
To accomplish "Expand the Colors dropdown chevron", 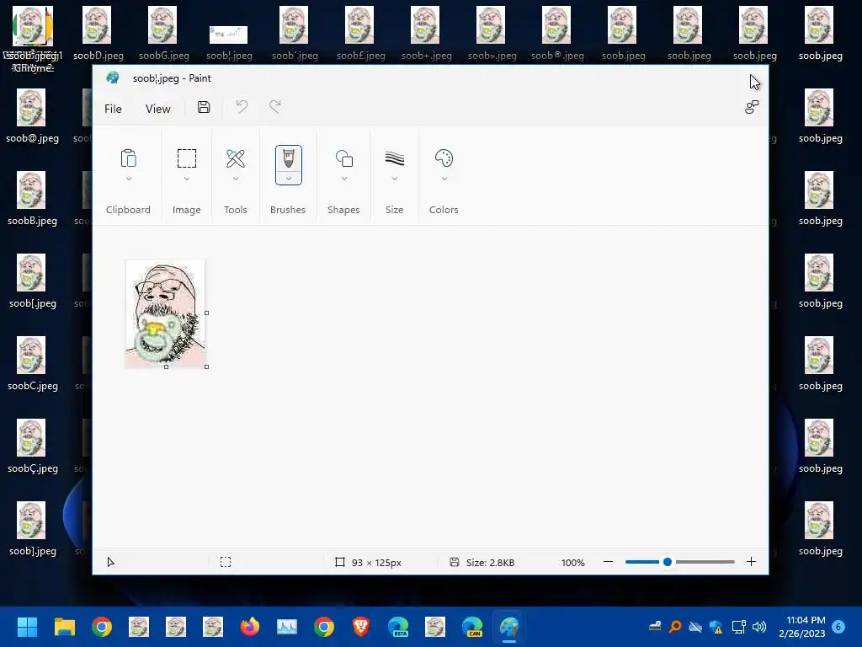I will click(x=444, y=179).
